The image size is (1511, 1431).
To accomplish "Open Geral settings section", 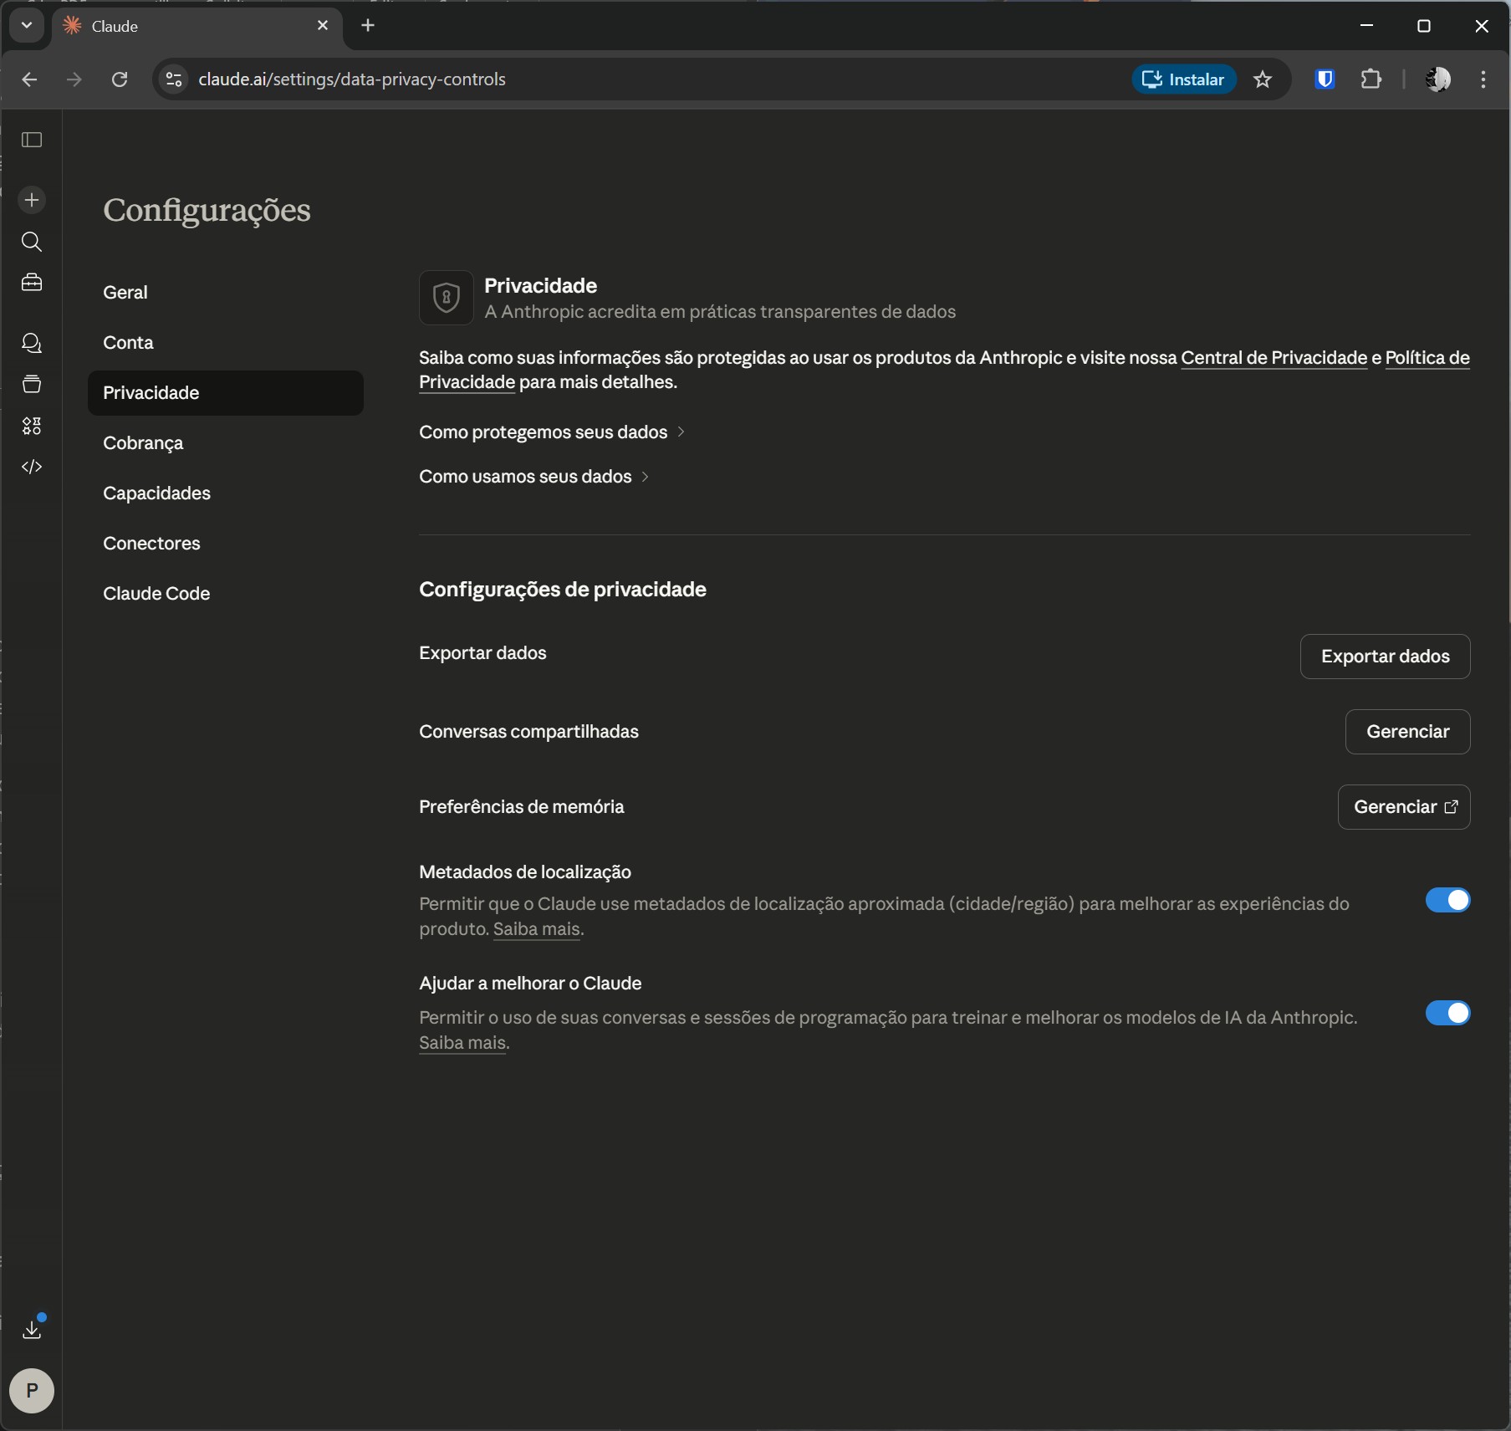I will point(226,293).
